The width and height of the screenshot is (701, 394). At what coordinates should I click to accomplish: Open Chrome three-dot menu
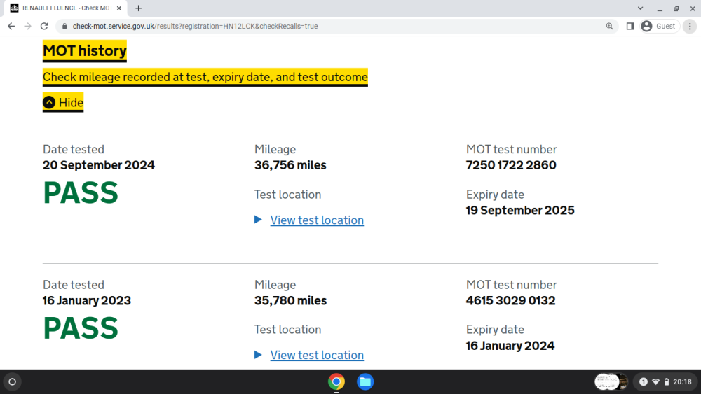(x=690, y=27)
